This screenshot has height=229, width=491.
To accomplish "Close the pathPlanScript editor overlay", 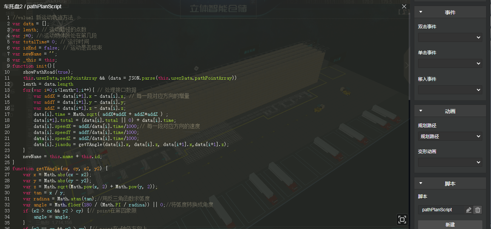I will tap(404, 6).
